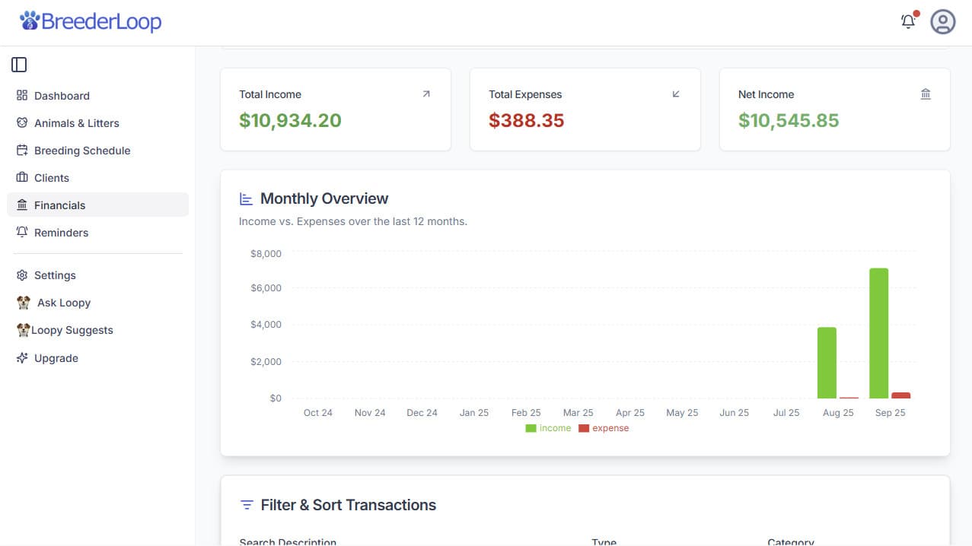
Task: Click the Total Income arrow icon
Action: [x=426, y=94]
